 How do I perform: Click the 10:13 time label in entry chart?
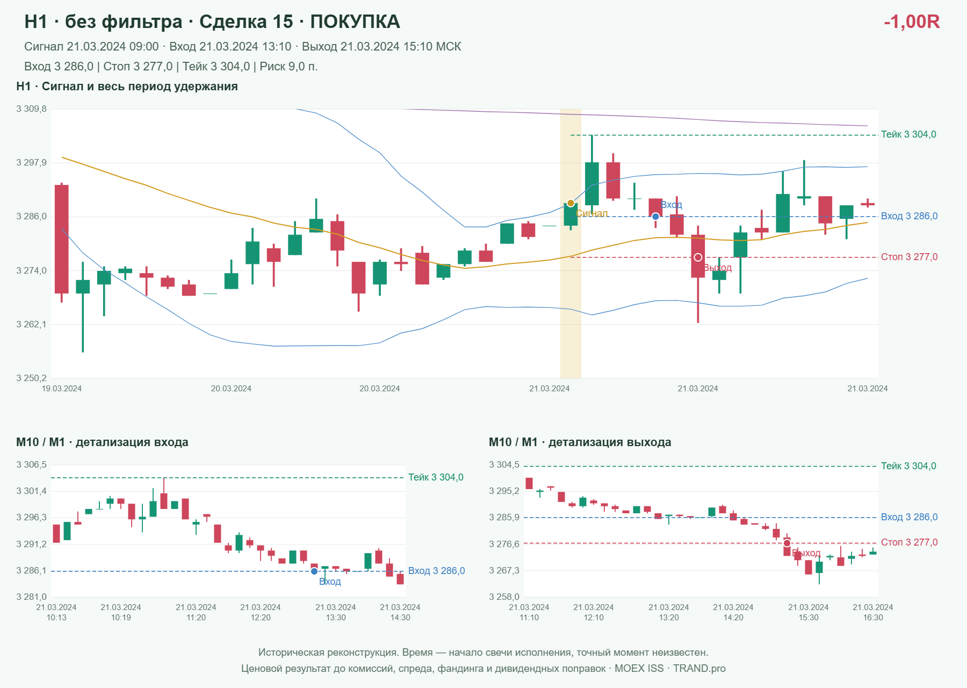pos(56,618)
